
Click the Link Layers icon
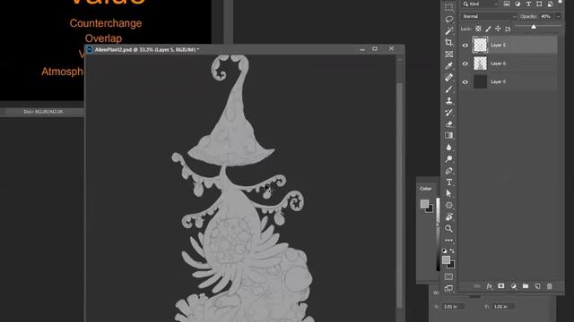click(477, 286)
